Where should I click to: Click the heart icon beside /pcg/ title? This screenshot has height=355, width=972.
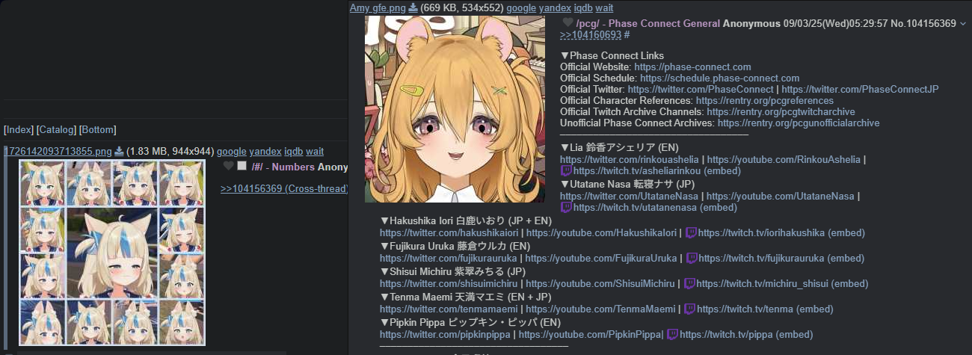coord(567,23)
